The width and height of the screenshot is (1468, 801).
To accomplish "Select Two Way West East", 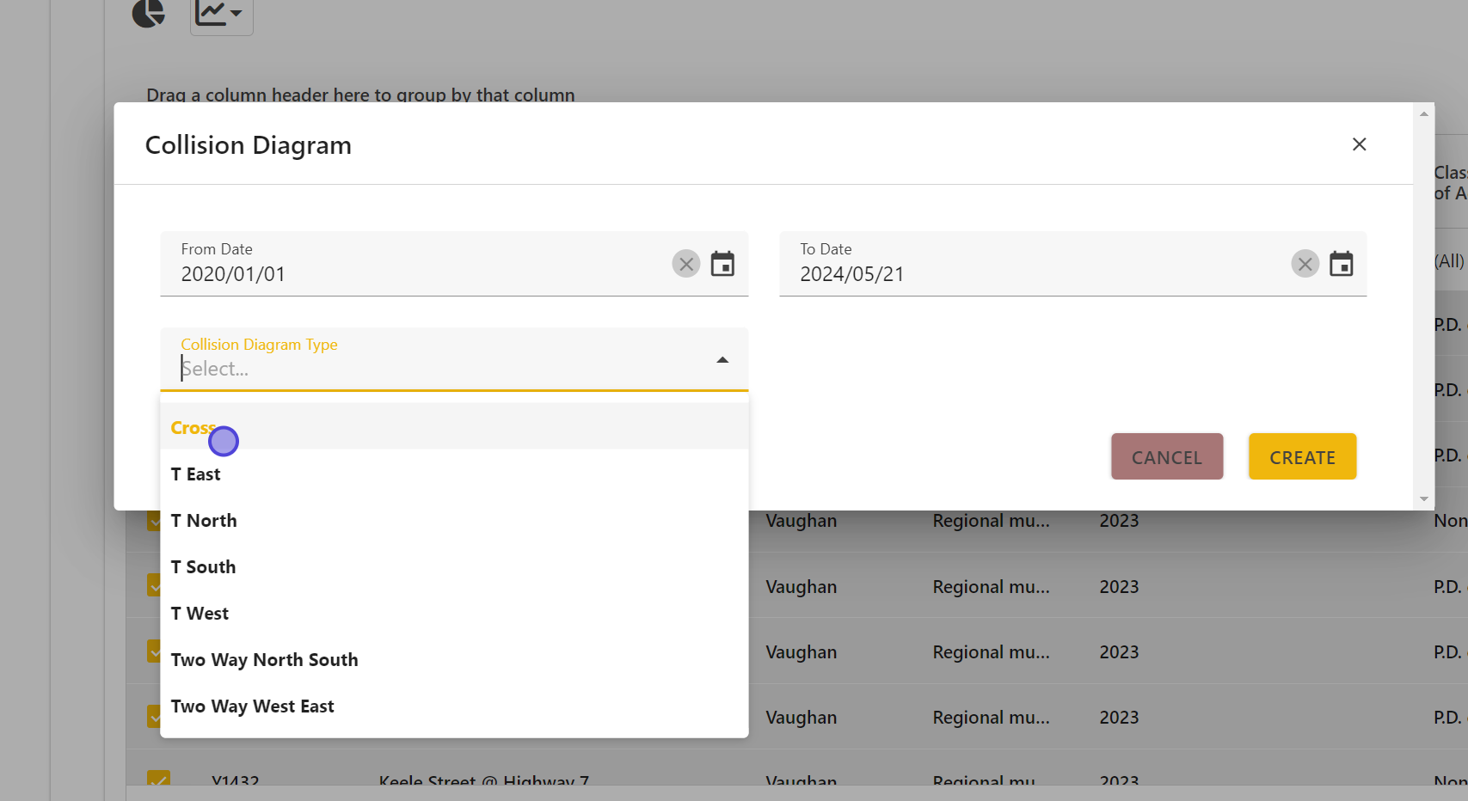I will 252,706.
